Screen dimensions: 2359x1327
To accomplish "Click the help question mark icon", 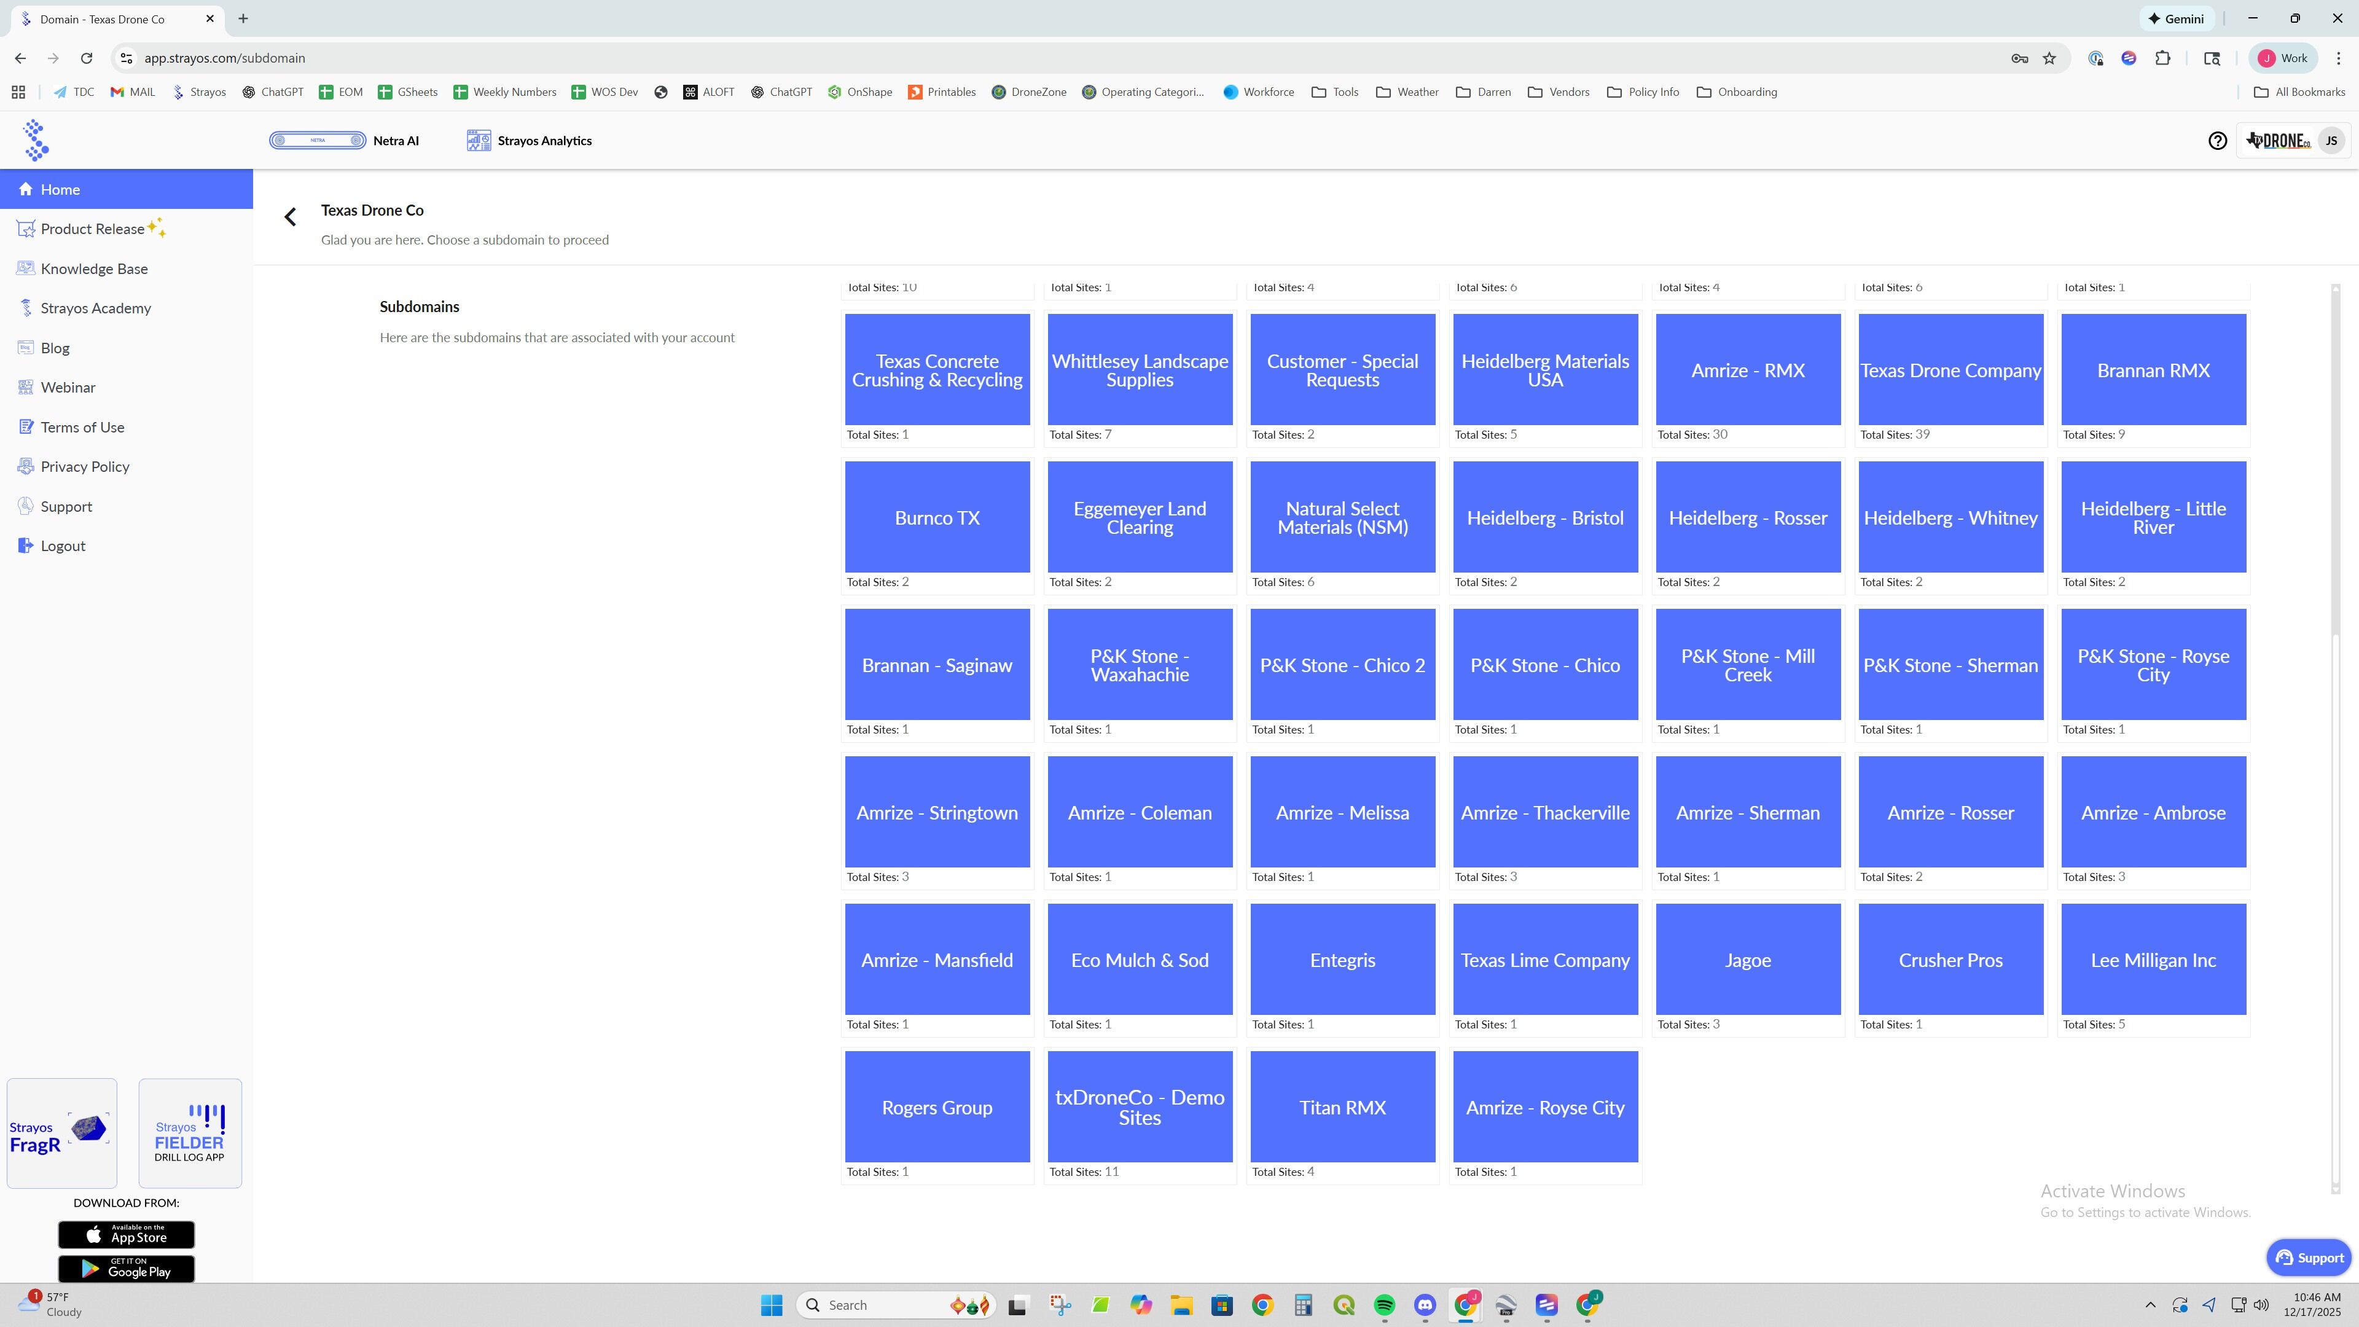I will tap(2217, 140).
